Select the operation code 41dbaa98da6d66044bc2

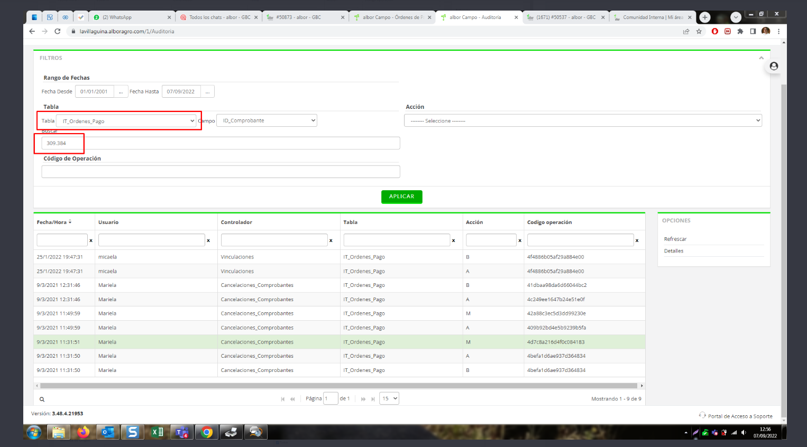(557, 285)
